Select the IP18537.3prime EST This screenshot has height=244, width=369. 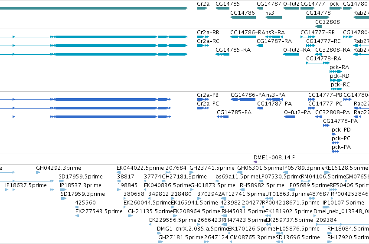point(62,190)
